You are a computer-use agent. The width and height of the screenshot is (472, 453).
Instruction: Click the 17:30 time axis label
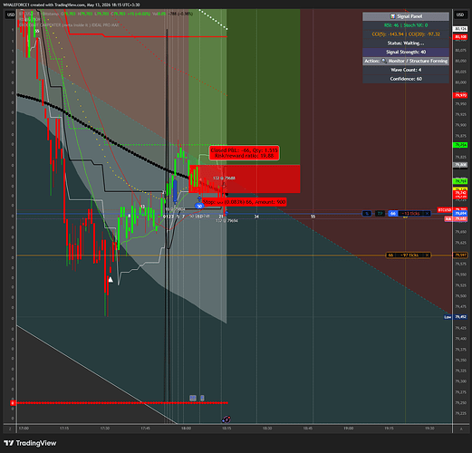104,429
